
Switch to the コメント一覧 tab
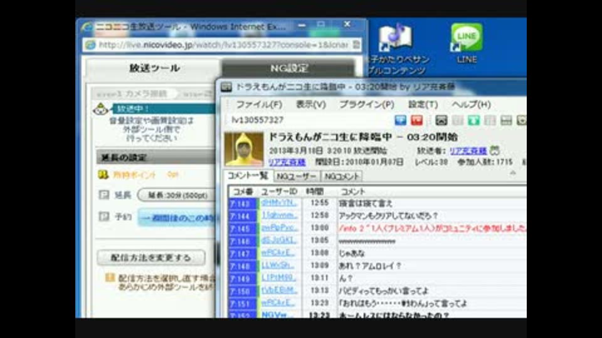(248, 175)
